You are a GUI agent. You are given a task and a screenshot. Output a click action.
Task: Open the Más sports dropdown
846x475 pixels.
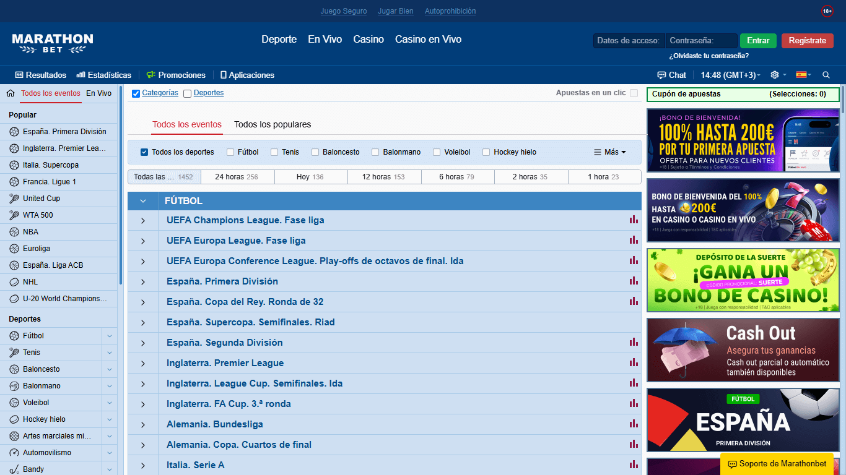pos(610,152)
